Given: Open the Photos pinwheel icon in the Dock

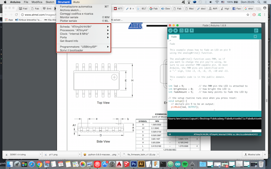Looking at the screenshot, I should [83, 164].
